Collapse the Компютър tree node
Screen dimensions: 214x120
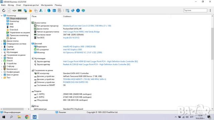pyautogui.click(x=2, y=16)
